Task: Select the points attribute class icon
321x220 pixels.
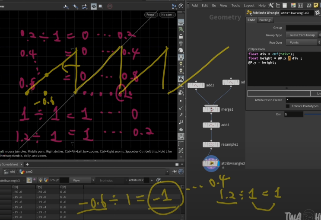Action: tap(29, 180)
